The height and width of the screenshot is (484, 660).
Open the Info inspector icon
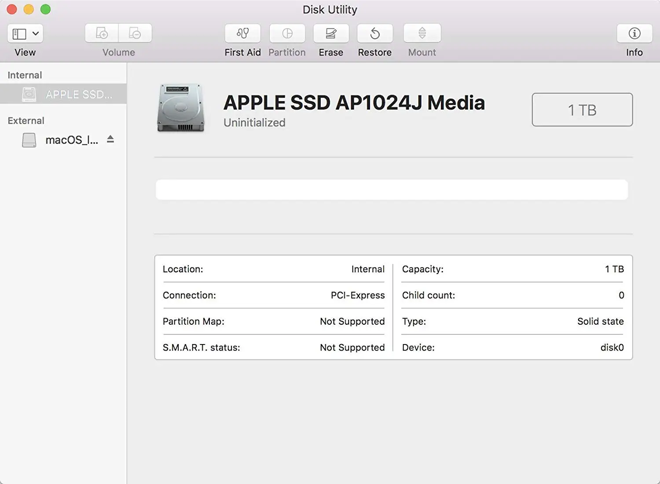[x=634, y=33]
